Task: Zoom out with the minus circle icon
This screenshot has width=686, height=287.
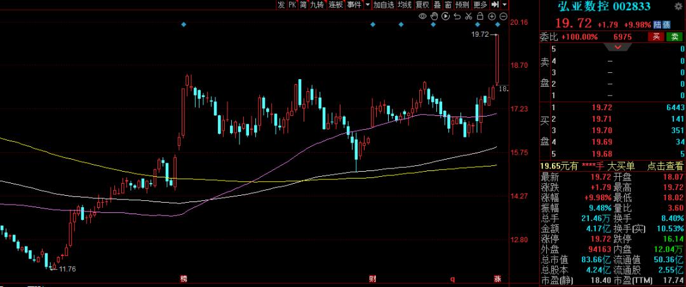Action: click(x=503, y=16)
